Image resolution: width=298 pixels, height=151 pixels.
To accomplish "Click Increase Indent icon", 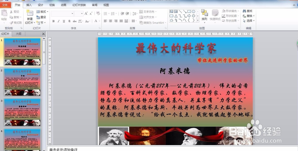I will [127, 14].
